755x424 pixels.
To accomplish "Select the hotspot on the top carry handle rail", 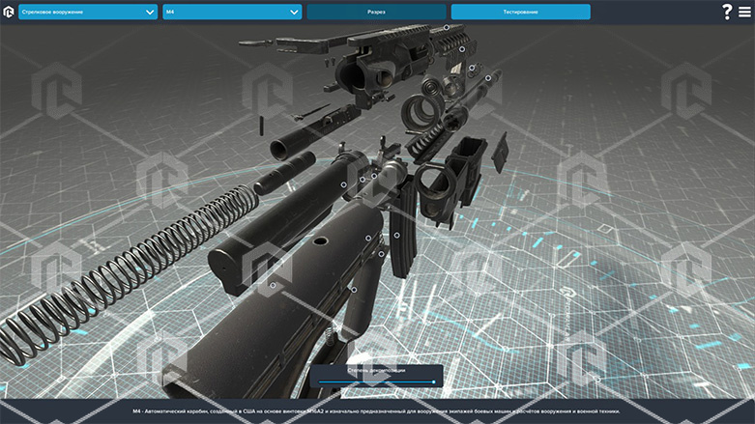I will [x=446, y=28].
